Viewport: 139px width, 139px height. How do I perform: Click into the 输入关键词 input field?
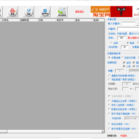(129, 24)
